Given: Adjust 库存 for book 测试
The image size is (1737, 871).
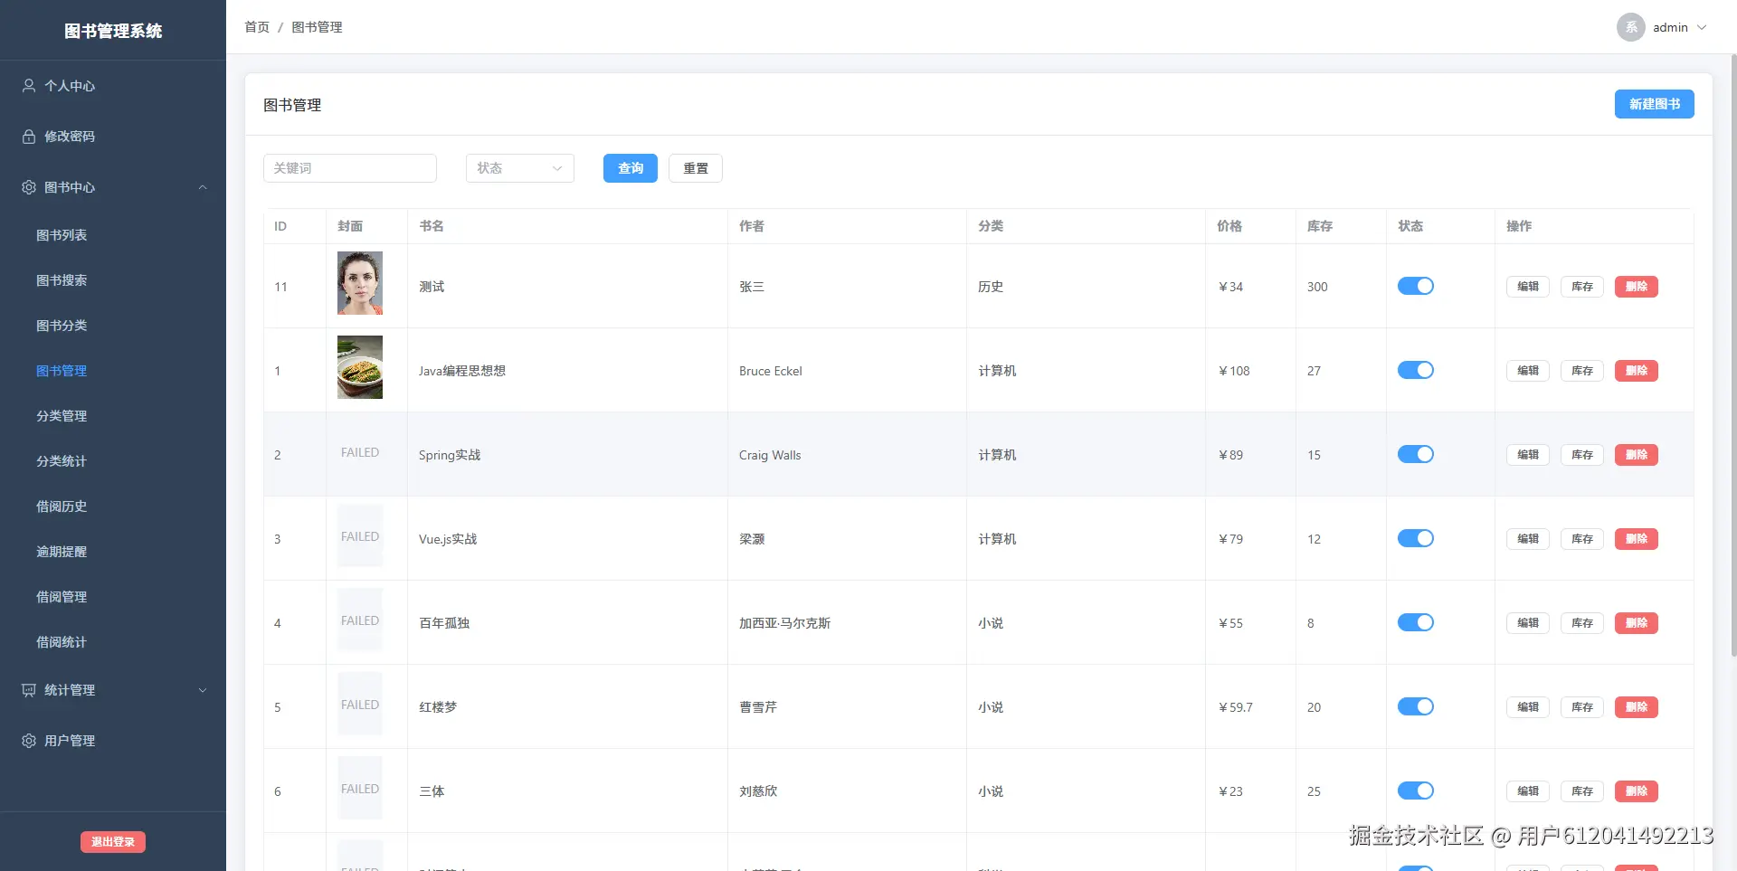Looking at the screenshot, I should tap(1582, 287).
